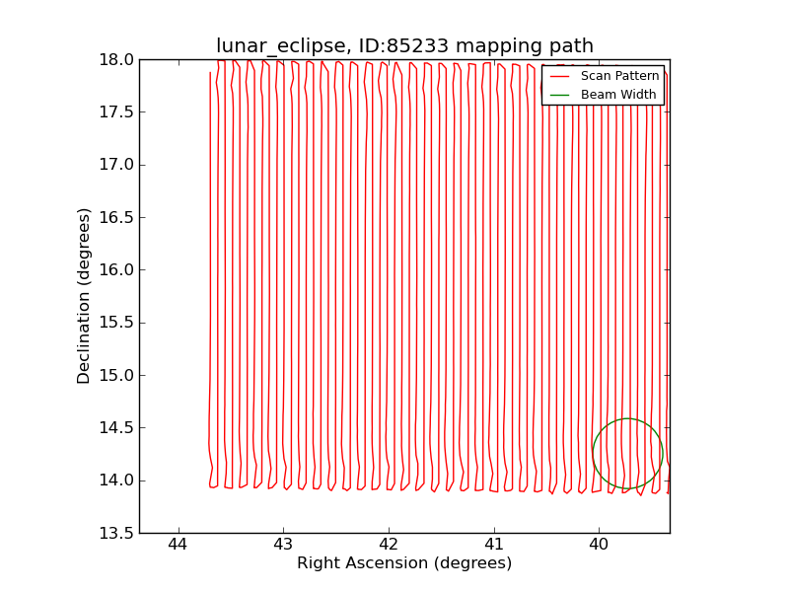
Task: Click the x-axis tick label 41
Action: pos(494,545)
